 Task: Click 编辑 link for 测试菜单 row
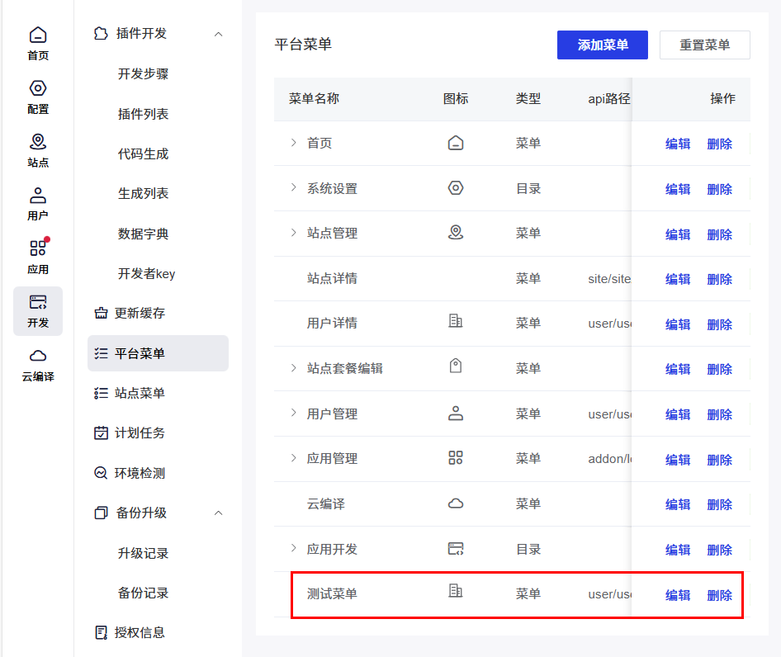tap(678, 595)
